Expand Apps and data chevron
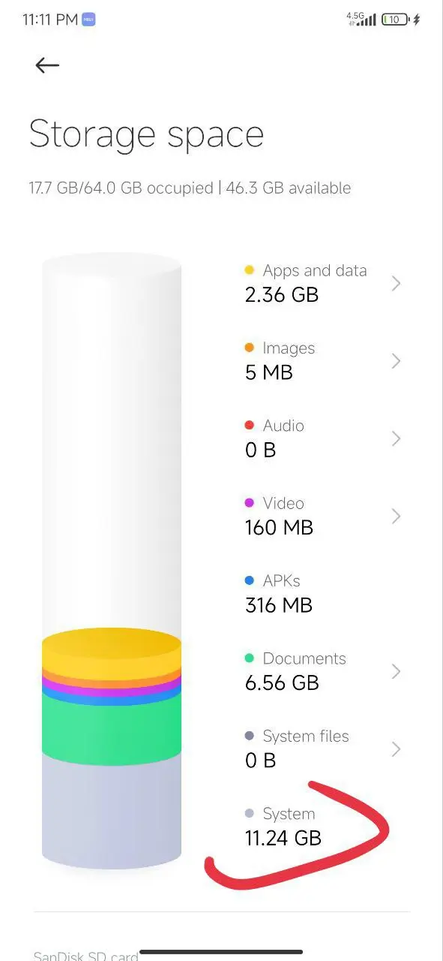The width and height of the screenshot is (443, 961). [397, 283]
